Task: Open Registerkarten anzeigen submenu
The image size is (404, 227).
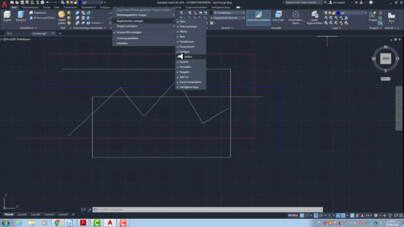Action: (144, 21)
